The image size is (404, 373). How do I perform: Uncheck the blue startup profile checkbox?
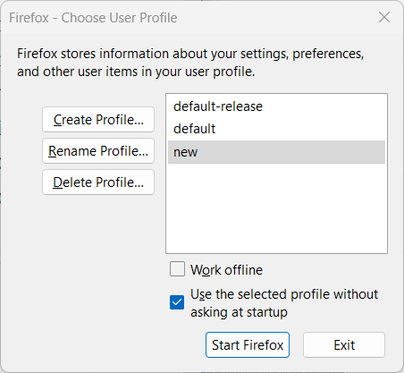pyautogui.click(x=177, y=302)
